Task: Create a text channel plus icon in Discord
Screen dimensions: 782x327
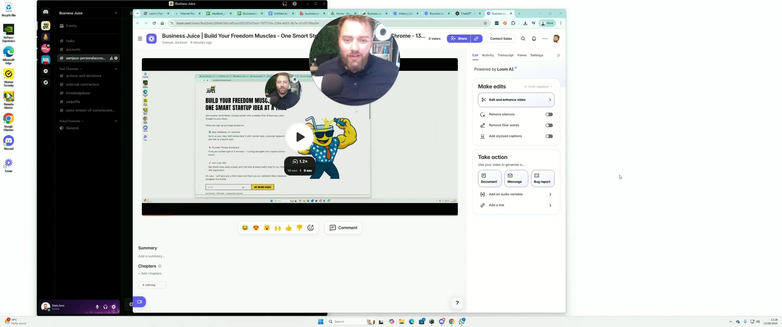Action: [116, 69]
